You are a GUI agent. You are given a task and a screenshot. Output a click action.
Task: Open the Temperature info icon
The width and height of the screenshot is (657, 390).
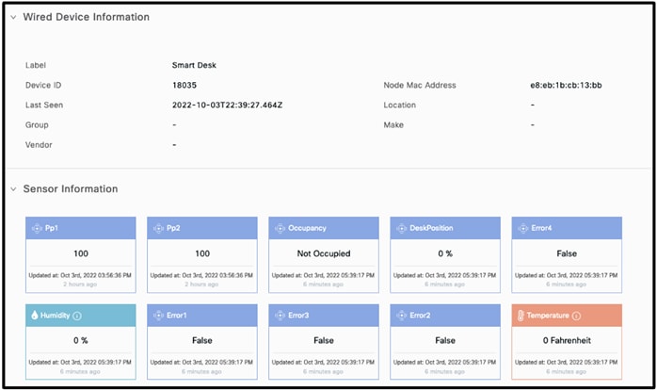point(577,316)
